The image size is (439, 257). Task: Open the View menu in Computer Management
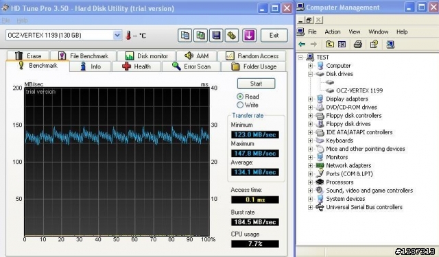(x=355, y=32)
